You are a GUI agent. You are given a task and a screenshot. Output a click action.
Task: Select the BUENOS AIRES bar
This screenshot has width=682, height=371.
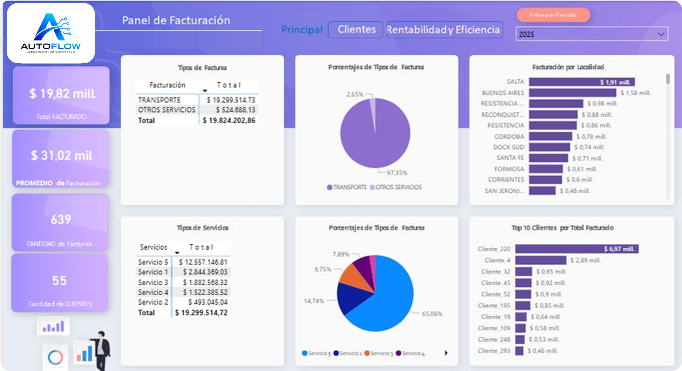coord(573,93)
